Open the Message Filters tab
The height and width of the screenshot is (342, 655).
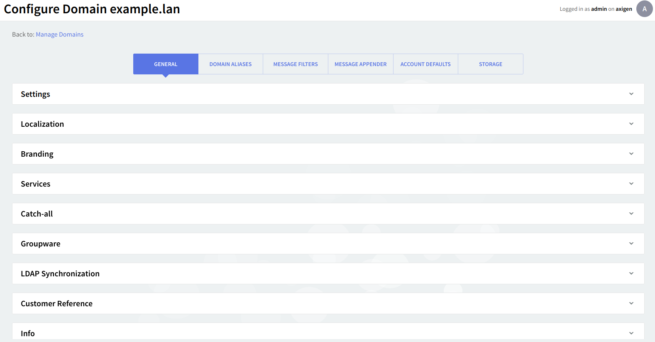coord(296,64)
